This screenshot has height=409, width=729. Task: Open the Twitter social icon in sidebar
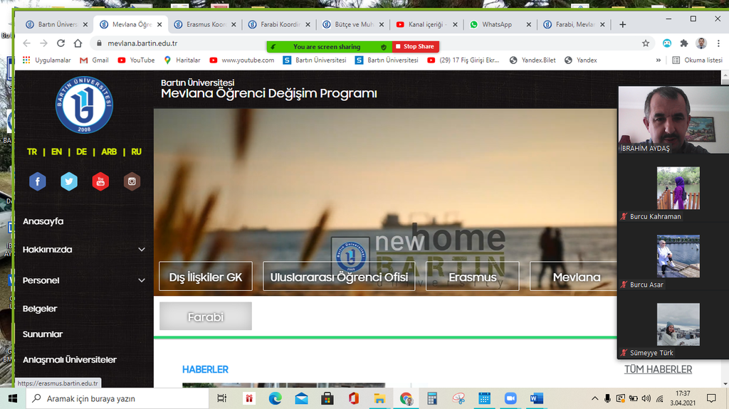point(69,181)
